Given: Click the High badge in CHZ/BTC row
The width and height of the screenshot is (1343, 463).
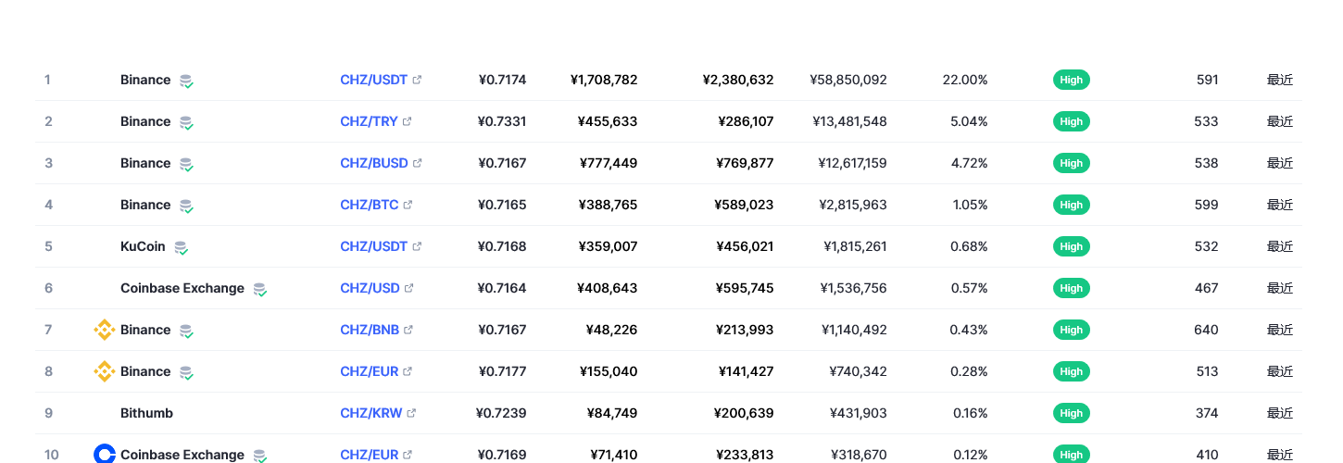Looking at the screenshot, I should tap(1072, 205).
